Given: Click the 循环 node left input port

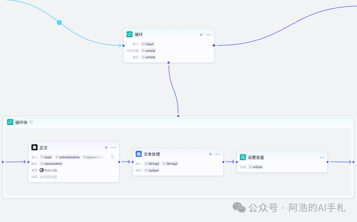Looking at the screenshot, I should pyautogui.click(x=123, y=45).
